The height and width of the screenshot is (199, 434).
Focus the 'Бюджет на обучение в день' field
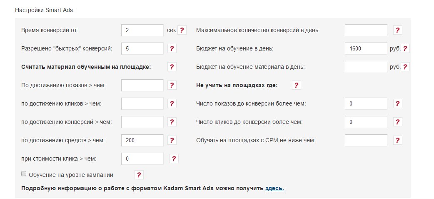click(366, 48)
